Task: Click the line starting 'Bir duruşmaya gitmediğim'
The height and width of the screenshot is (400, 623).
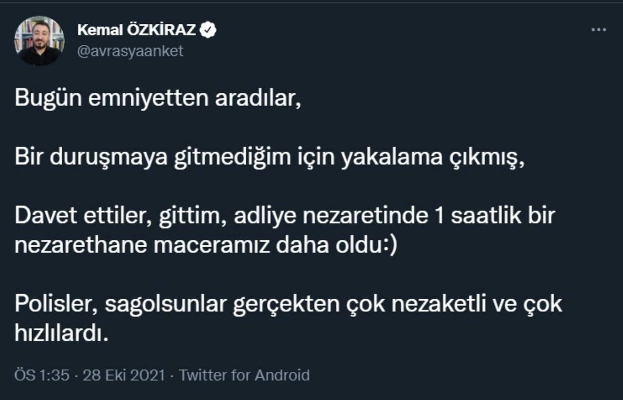Action: (x=269, y=158)
